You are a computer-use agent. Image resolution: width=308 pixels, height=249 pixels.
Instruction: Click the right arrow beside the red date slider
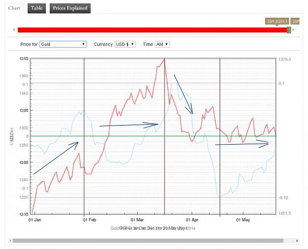pos(293,30)
